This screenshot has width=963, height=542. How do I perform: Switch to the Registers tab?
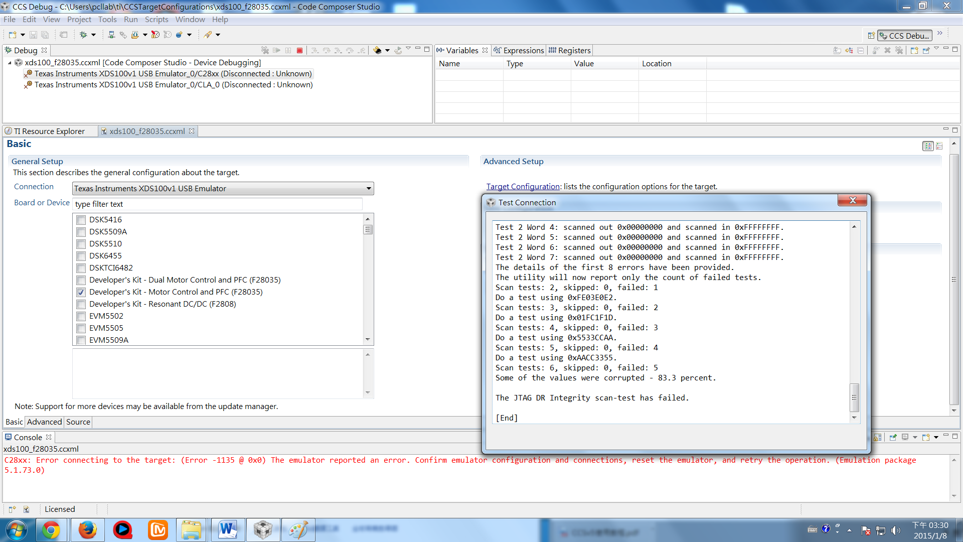tap(570, 50)
